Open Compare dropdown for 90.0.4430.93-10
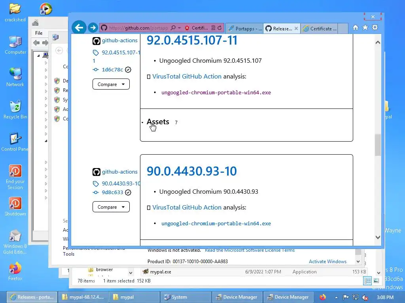Screen dimensions: 405x303 pyautogui.click(x=111, y=207)
